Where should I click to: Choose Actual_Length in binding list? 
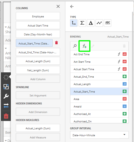pos(99,84)
